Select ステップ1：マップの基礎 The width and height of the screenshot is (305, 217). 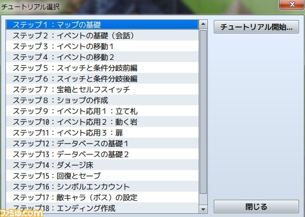[x=103, y=25]
